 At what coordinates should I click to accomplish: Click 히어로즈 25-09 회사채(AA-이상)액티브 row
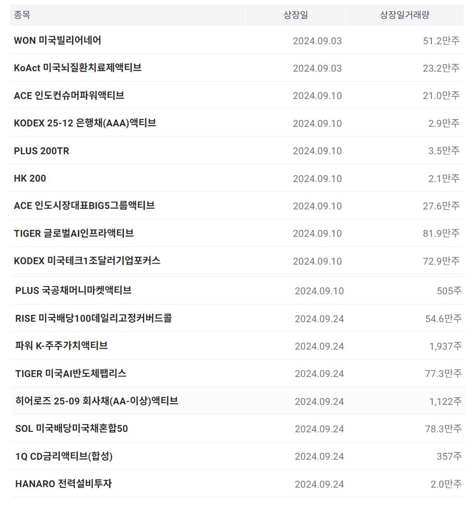coord(238,401)
